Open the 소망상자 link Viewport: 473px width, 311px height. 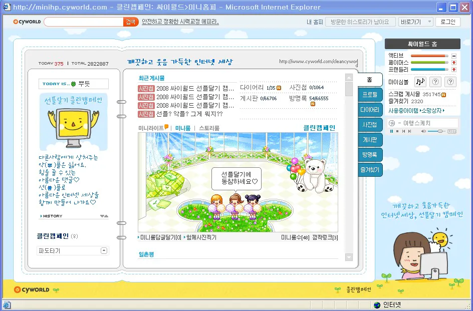(x=433, y=111)
